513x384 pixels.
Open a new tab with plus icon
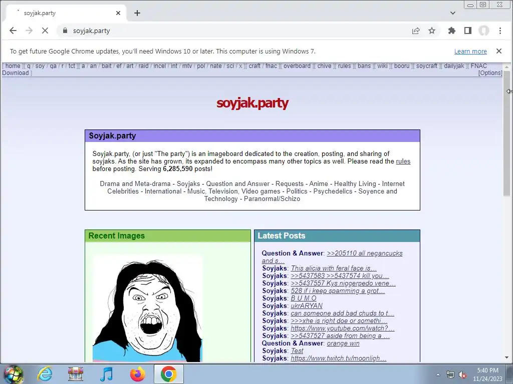pyautogui.click(x=137, y=13)
